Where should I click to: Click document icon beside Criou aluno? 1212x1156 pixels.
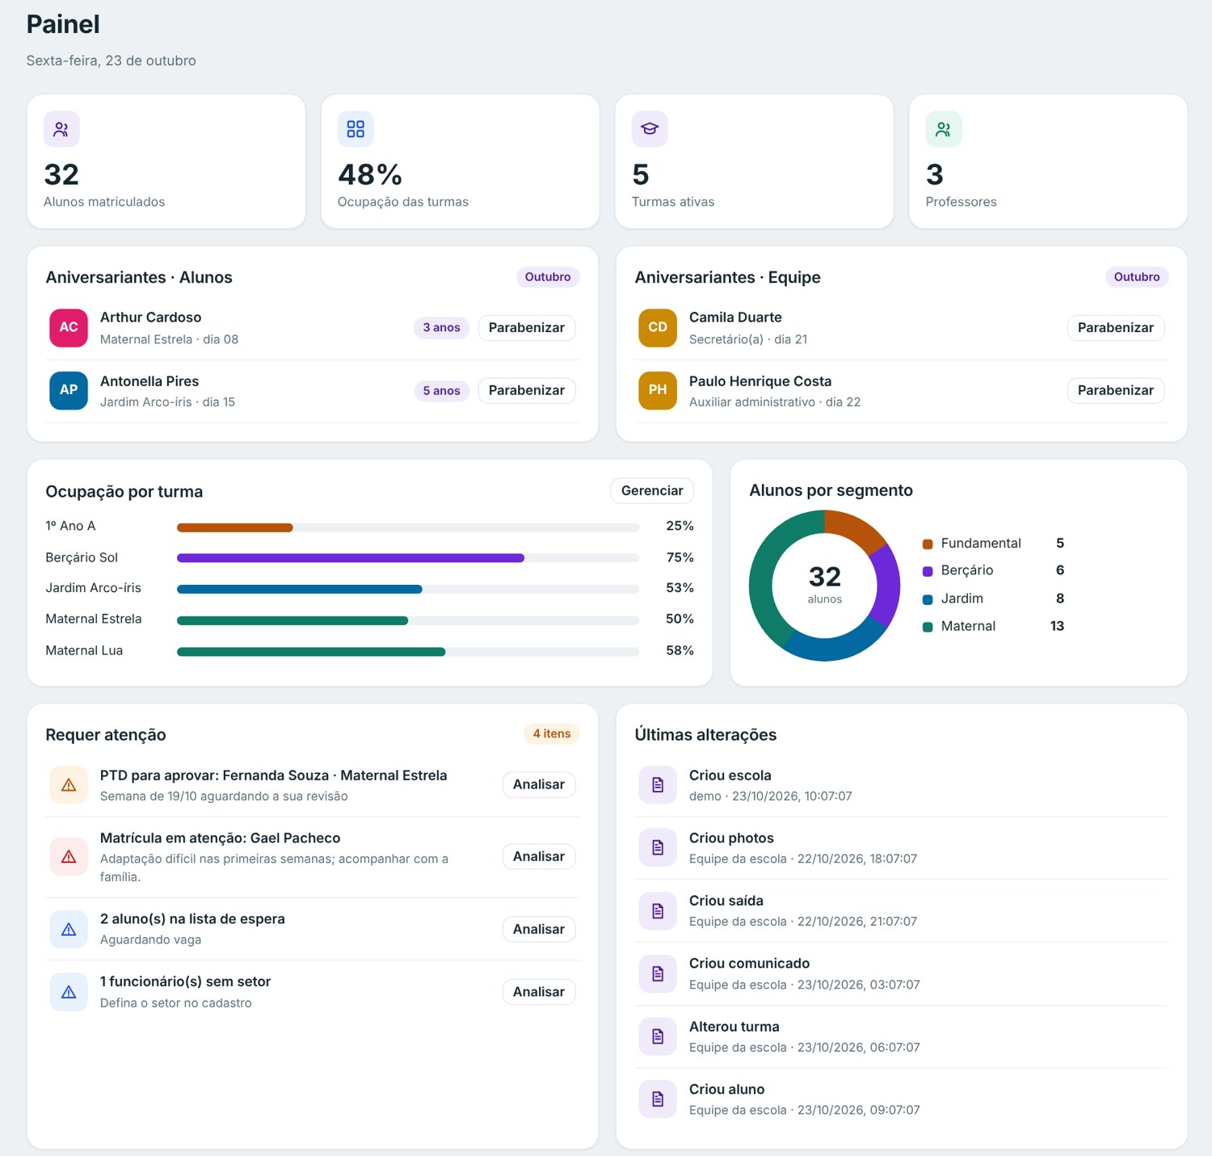click(658, 1099)
